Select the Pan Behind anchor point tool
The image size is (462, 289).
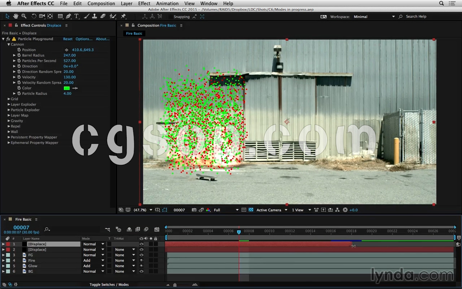tap(50, 16)
